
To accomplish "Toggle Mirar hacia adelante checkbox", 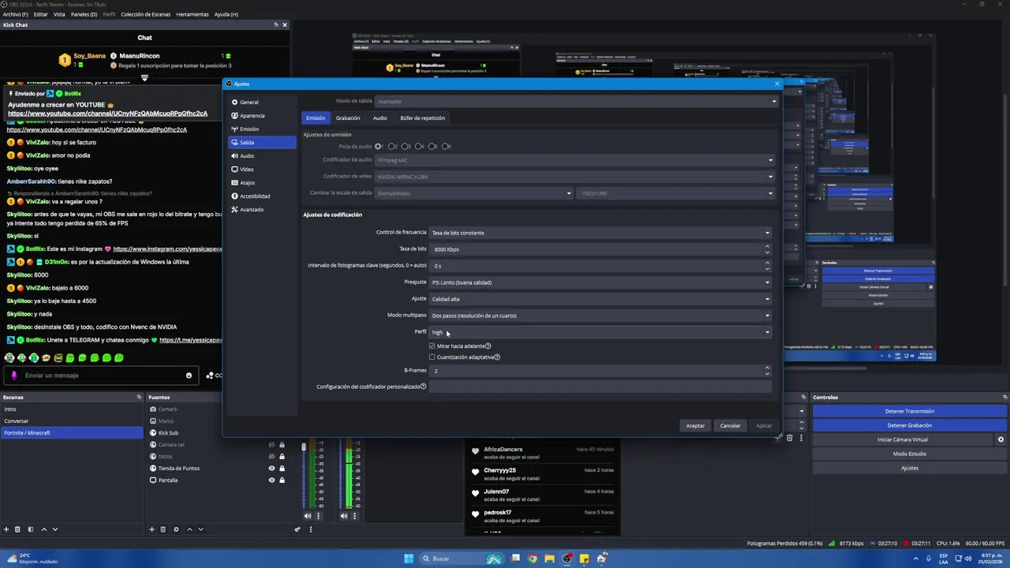I will click(432, 346).
